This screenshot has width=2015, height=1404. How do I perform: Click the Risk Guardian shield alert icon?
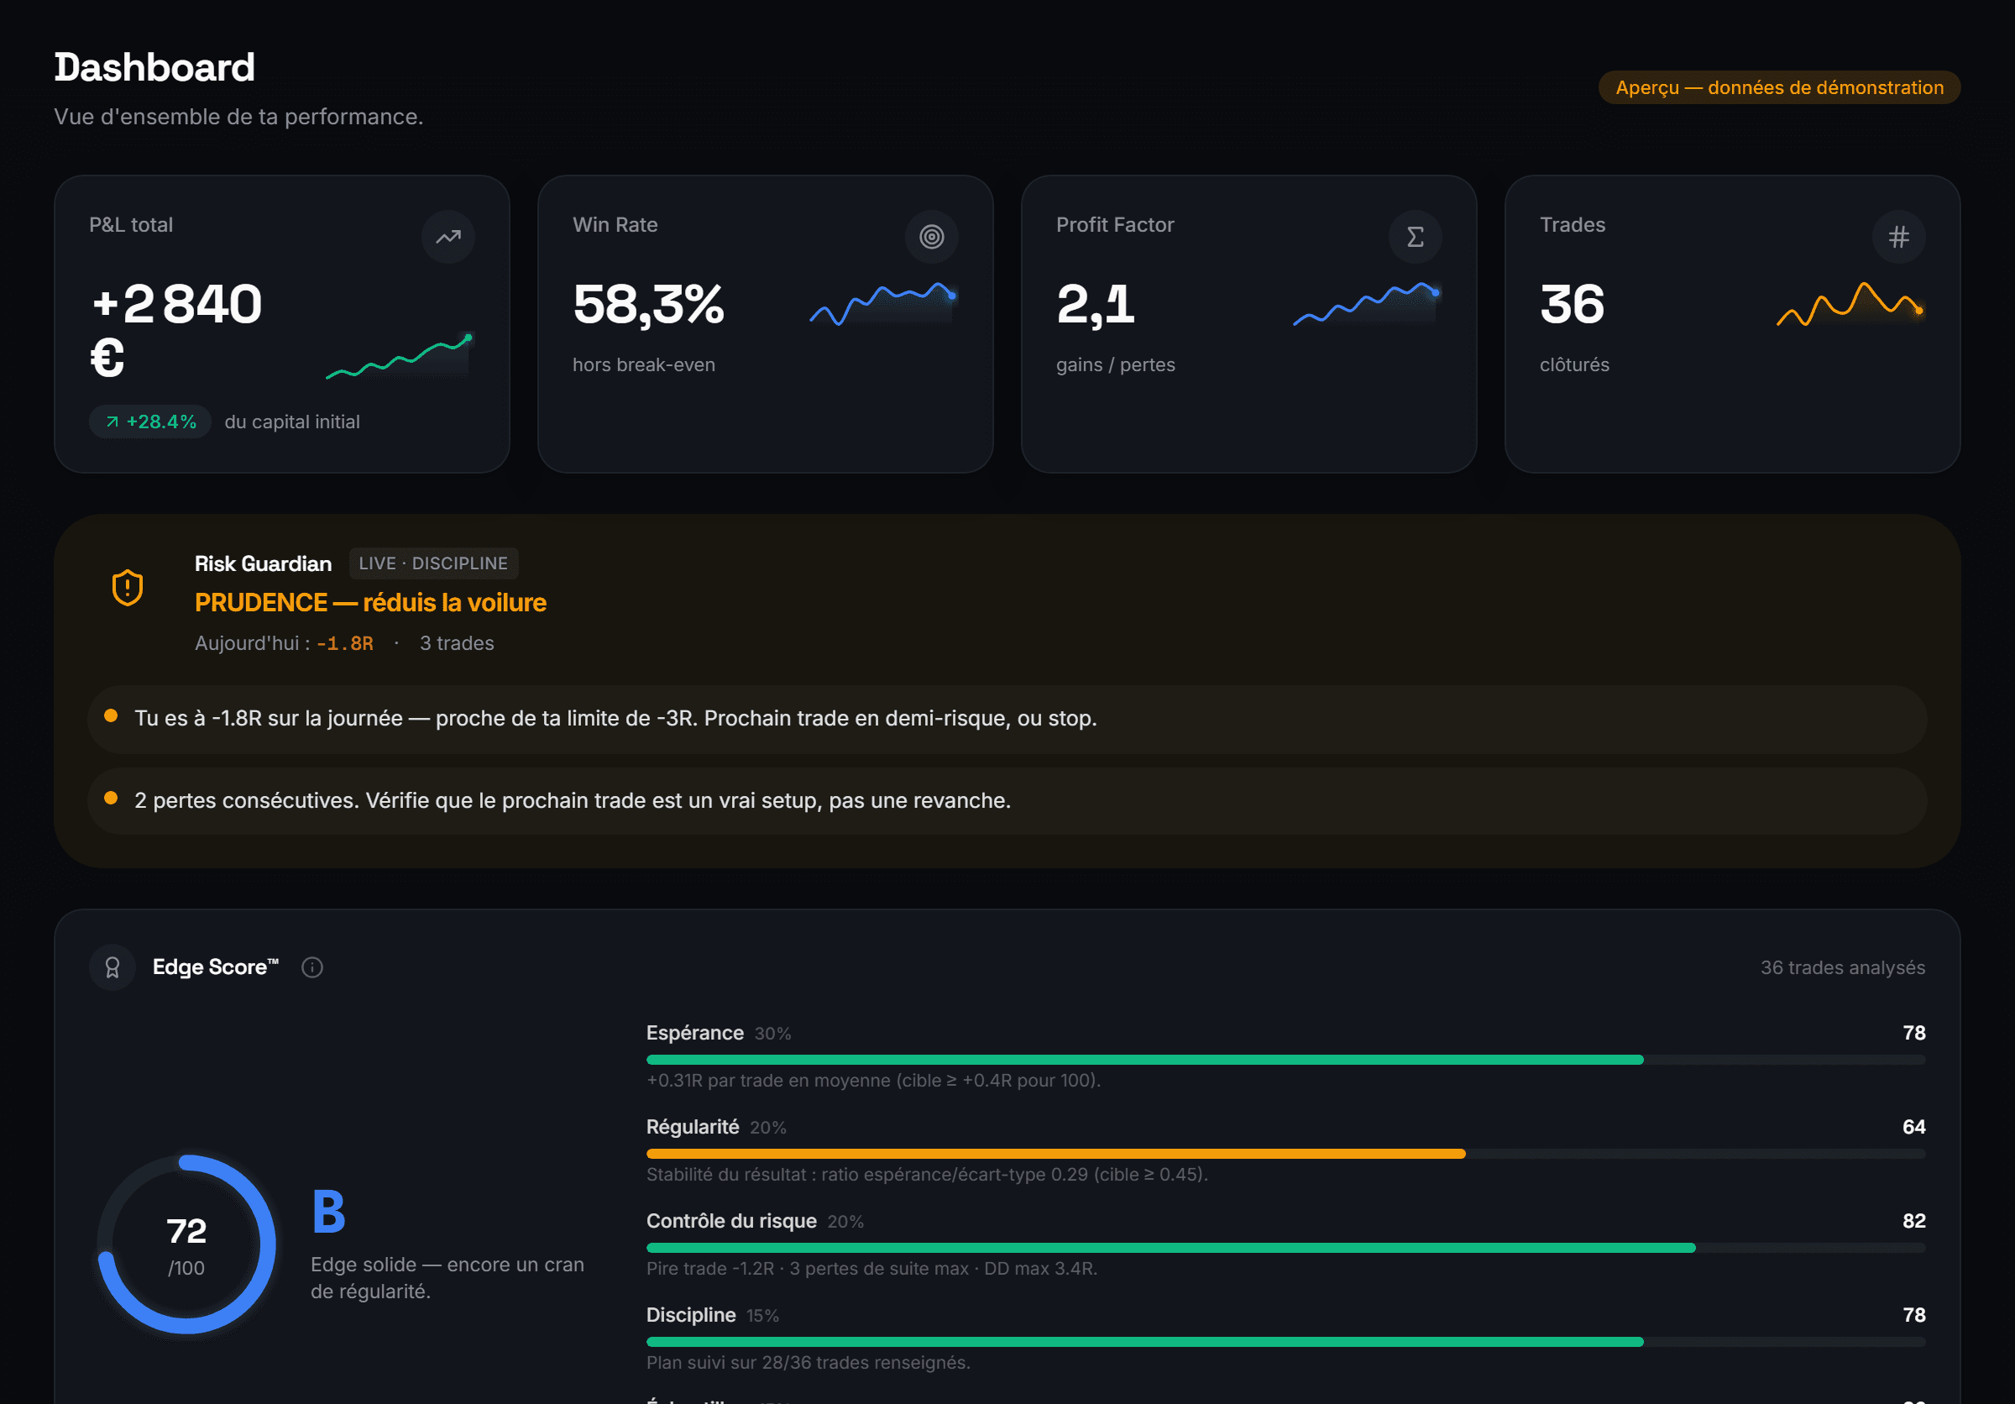(128, 587)
